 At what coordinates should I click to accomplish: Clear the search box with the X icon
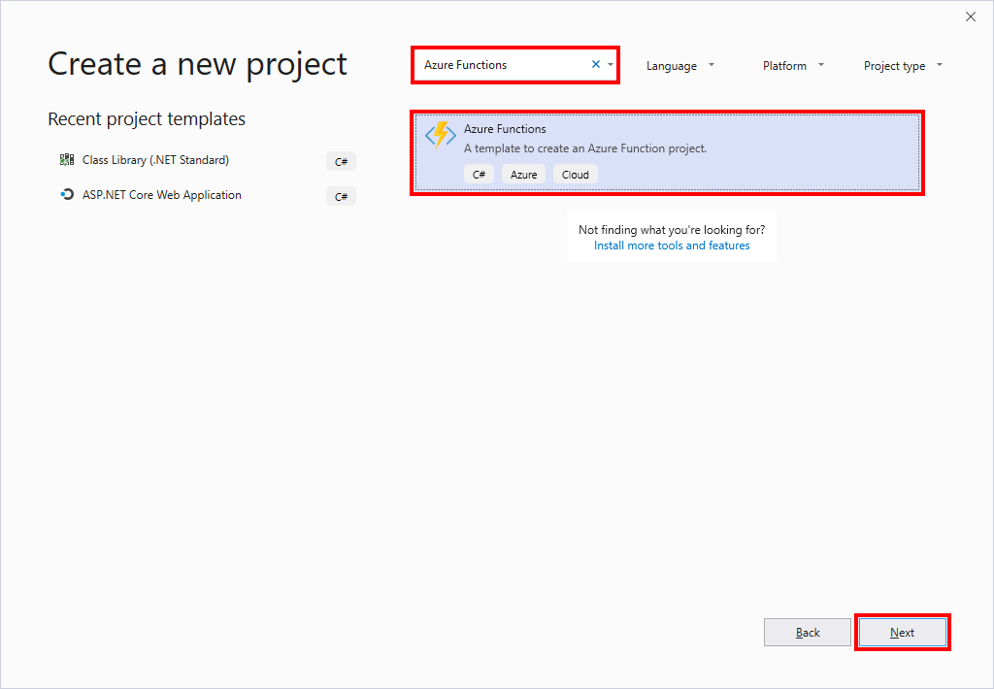tap(596, 64)
